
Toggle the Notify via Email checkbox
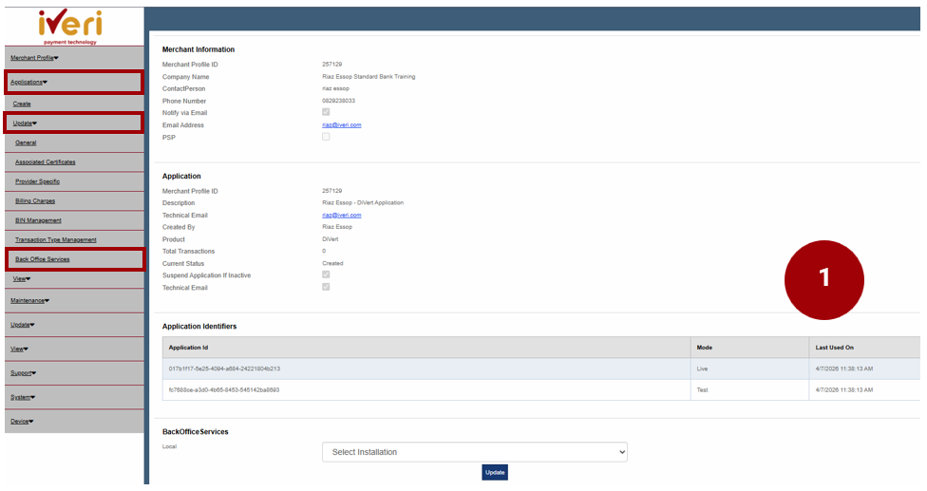326,112
